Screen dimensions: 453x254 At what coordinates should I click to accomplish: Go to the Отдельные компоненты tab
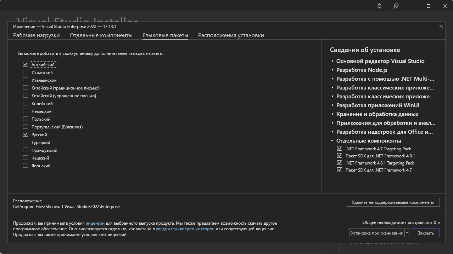(101, 35)
